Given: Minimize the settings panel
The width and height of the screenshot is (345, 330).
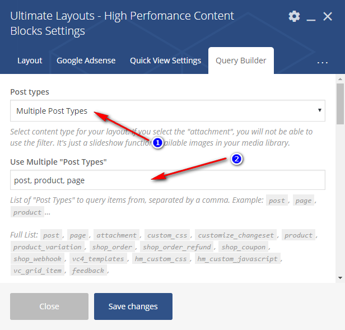Looking at the screenshot, I should click(x=311, y=17).
